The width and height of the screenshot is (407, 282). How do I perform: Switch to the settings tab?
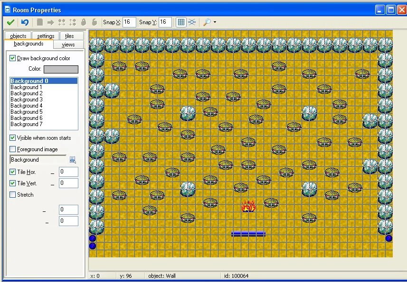coord(46,36)
